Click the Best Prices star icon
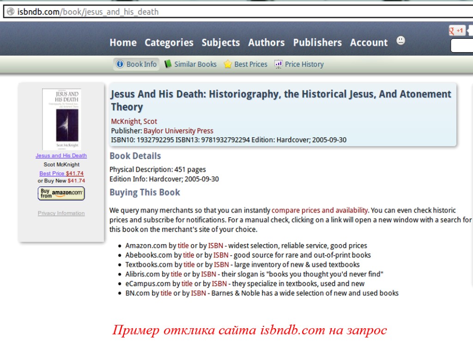473x355 pixels. [228, 64]
